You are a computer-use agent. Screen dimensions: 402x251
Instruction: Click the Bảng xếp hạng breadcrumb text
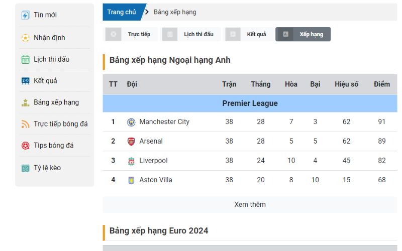pyautogui.click(x=175, y=12)
